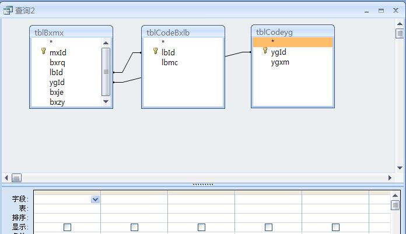Click the tblBxmx table title bar
This screenshot has height=234, width=406.
click(x=71, y=32)
